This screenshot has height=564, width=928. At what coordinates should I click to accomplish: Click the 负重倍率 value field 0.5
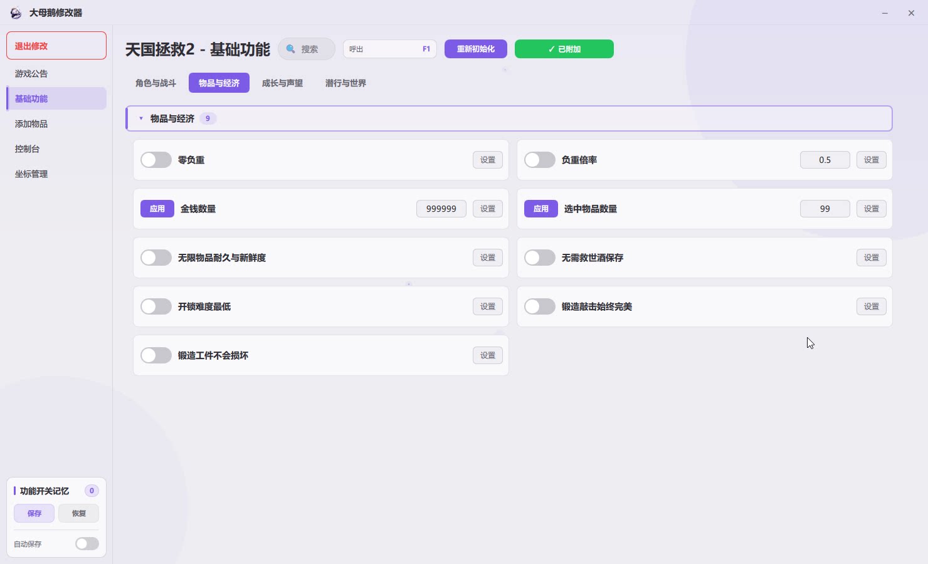point(825,160)
